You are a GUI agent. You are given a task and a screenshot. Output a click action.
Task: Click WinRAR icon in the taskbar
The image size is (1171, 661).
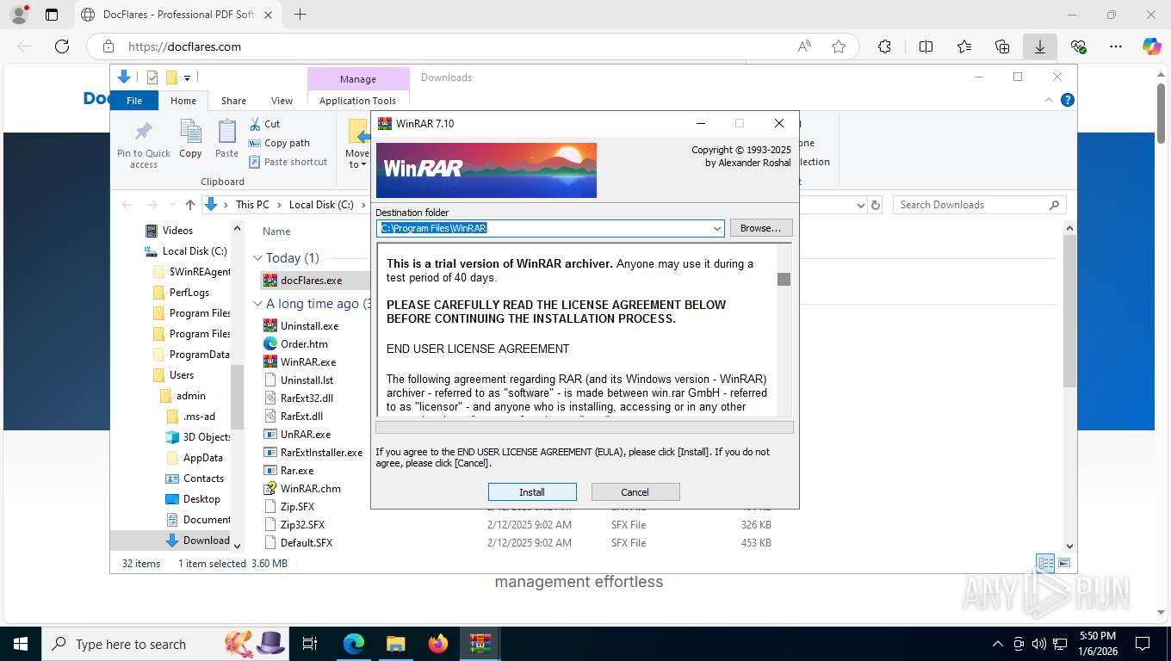[480, 644]
